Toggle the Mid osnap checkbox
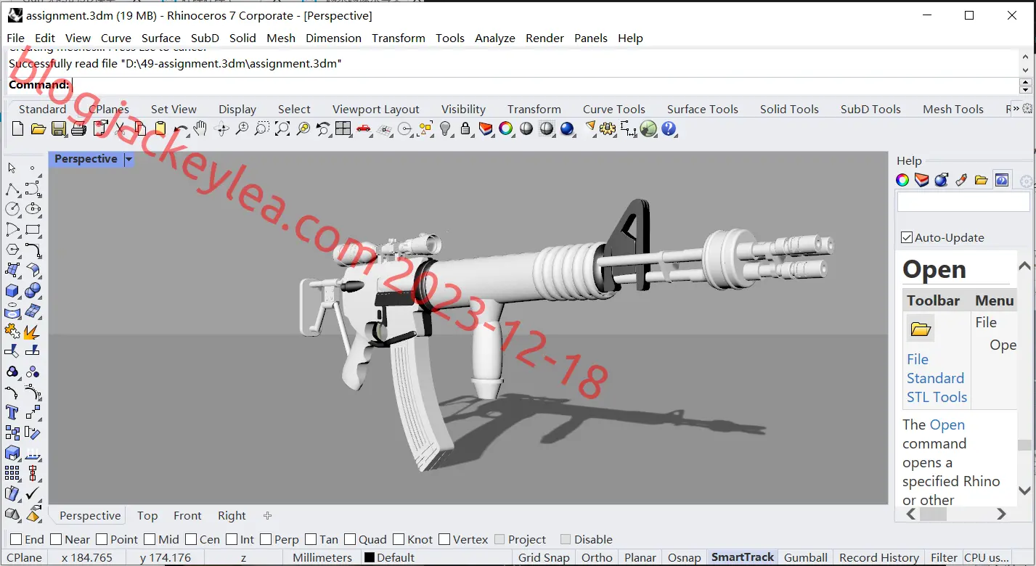 click(x=150, y=539)
